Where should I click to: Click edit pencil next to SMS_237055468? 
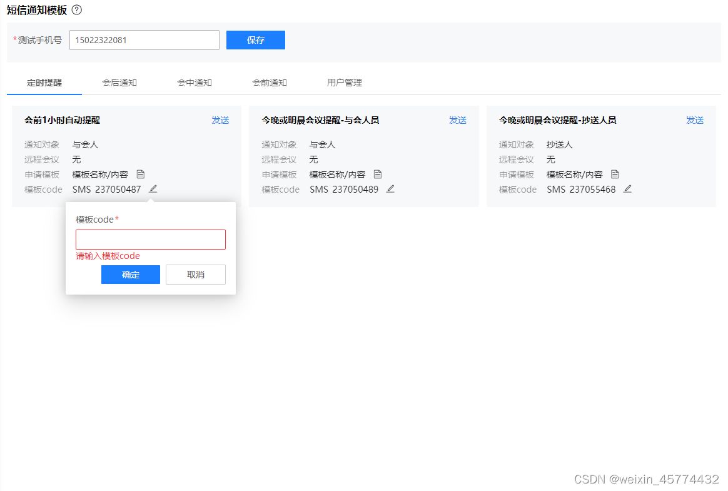[627, 189]
